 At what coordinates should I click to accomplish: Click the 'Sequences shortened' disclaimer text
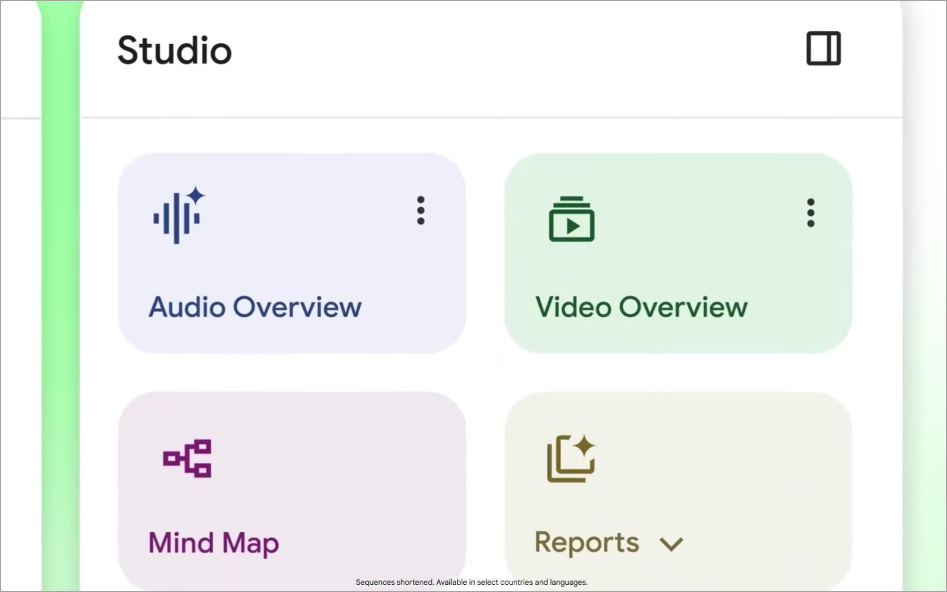tap(472, 583)
